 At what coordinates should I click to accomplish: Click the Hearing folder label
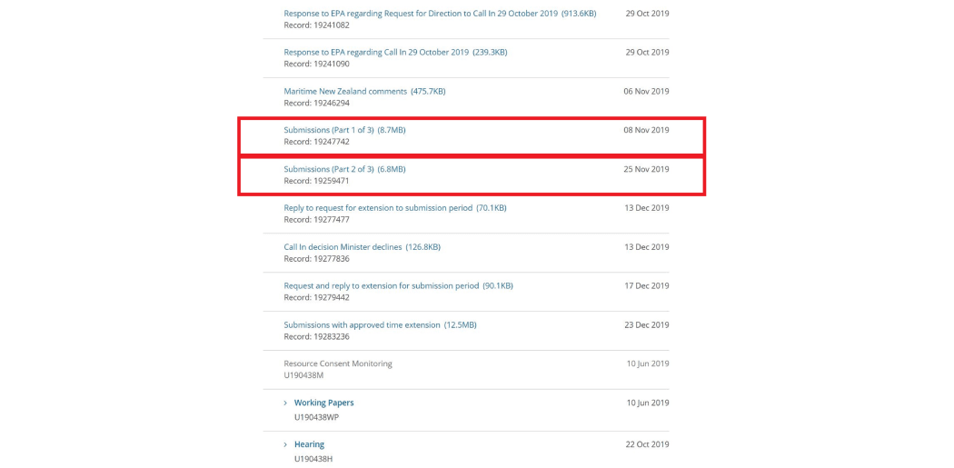point(309,445)
